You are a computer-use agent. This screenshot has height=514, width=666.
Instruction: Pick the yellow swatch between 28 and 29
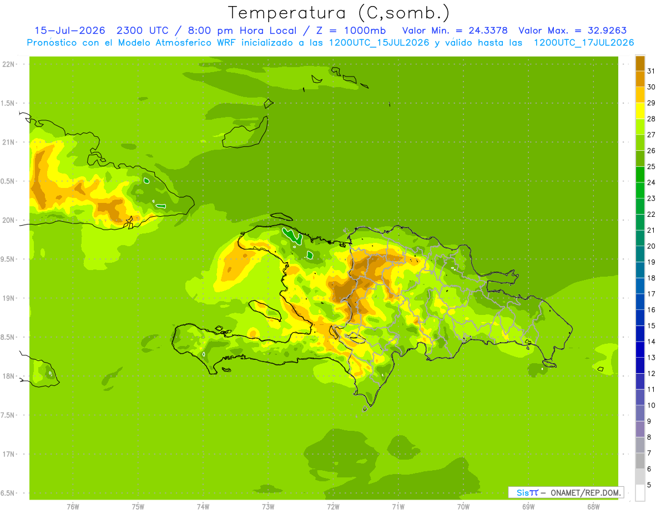tap(640, 111)
